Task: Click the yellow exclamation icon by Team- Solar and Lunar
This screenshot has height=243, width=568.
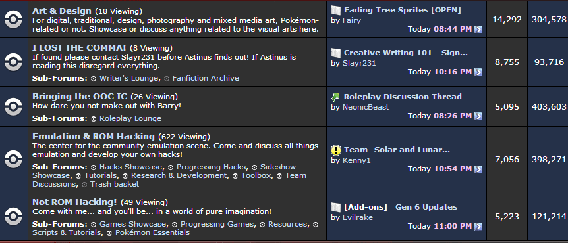Action: click(336, 150)
